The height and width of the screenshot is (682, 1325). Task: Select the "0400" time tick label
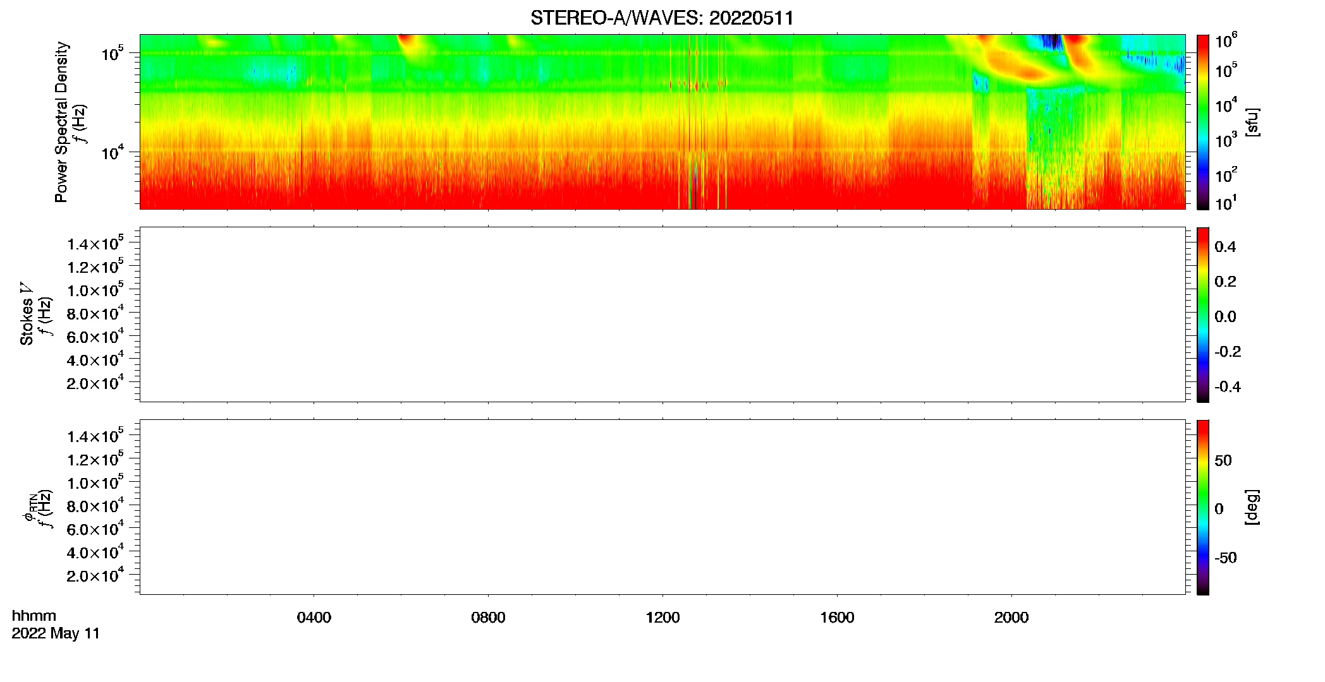314,618
